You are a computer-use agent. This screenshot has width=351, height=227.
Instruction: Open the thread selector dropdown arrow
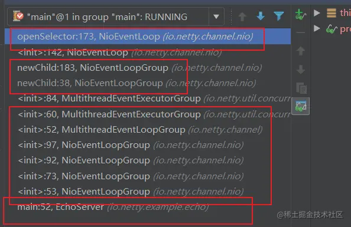216,17
